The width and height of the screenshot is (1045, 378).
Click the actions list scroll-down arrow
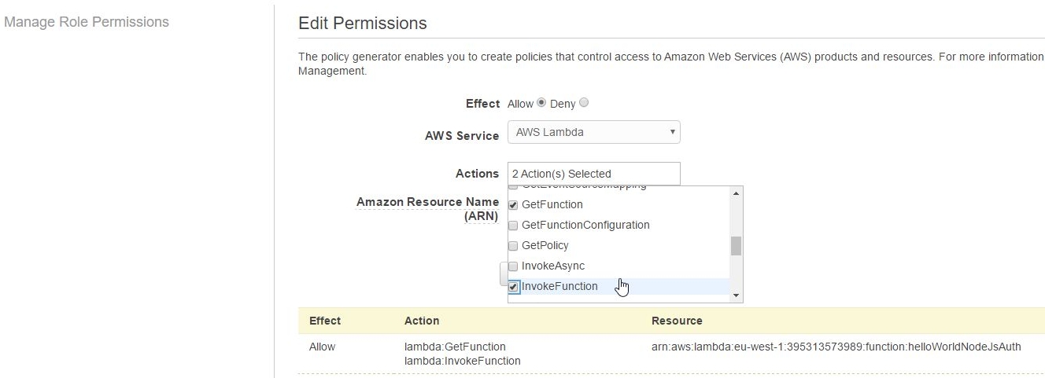tap(736, 295)
